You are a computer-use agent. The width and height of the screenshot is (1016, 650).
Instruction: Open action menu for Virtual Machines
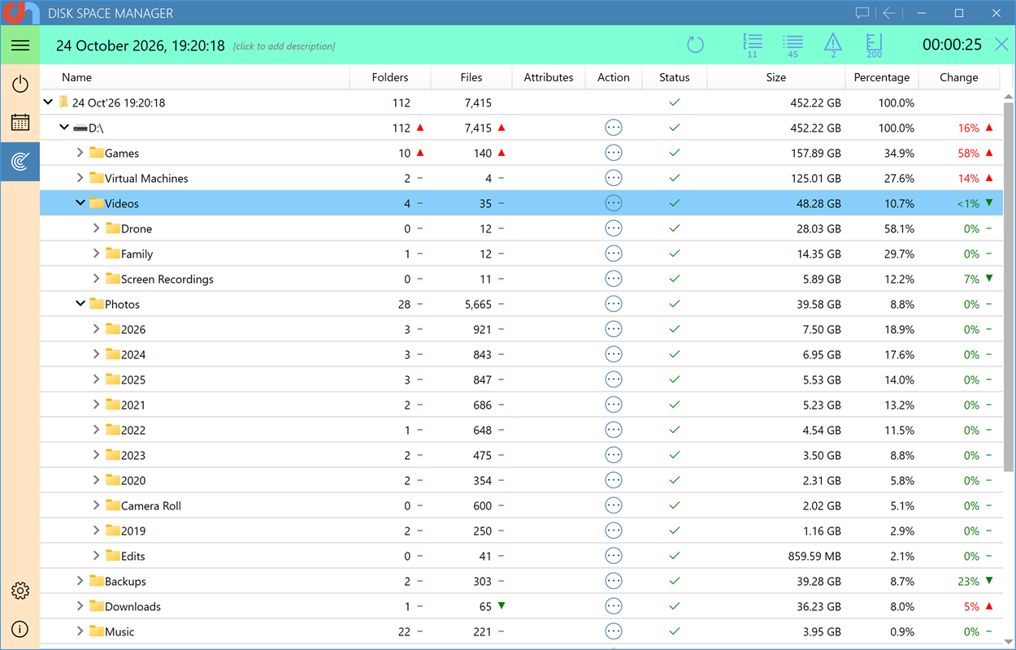tap(614, 178)
